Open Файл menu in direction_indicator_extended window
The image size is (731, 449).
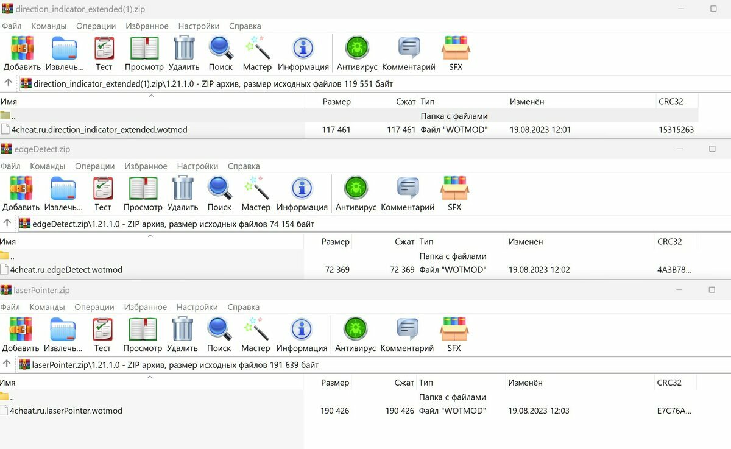pos(12,26)
